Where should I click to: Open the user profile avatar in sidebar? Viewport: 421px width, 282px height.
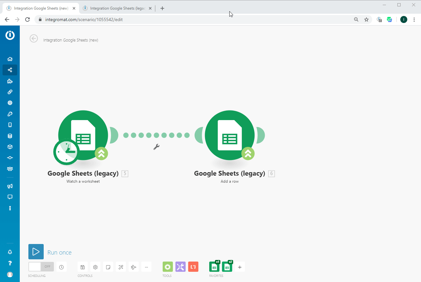pos(10,275)
